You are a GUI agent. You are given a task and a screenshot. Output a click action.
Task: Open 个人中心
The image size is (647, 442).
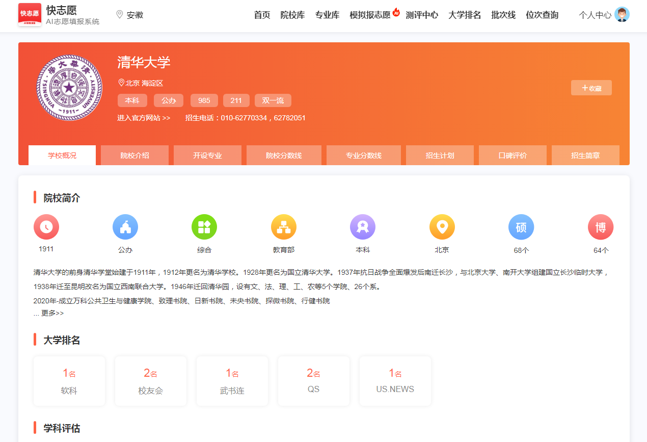coord(595,15)
